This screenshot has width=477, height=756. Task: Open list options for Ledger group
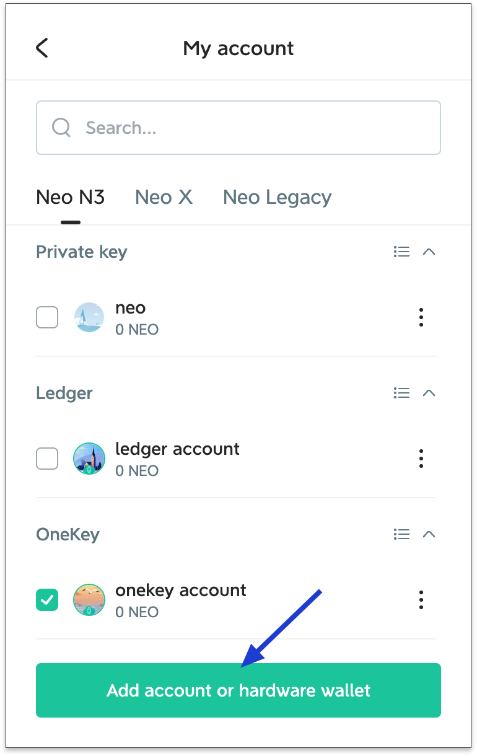point(401,393)
